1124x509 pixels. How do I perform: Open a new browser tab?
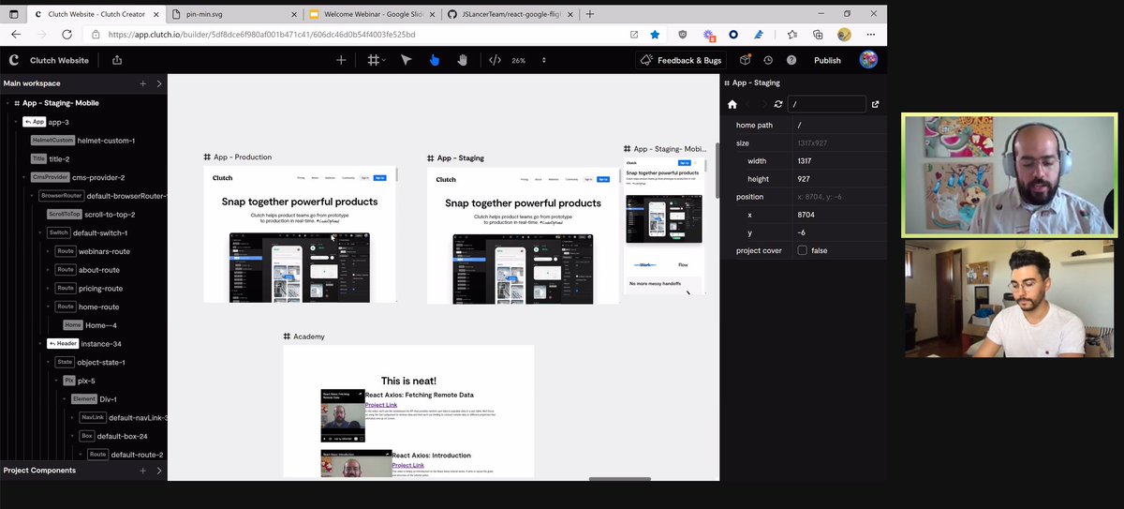[592, 14]
